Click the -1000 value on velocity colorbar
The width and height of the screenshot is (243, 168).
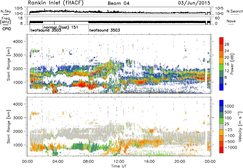tap(231, 147)
